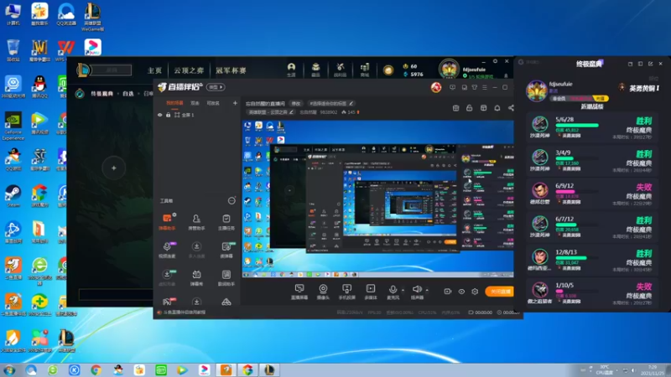Screen dimensions: 671x377
Task: Select the 我的场景 scene tab
Action: coord(174,103)
